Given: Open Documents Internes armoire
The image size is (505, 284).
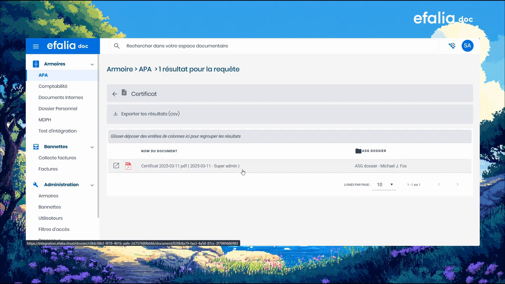Looking at the screenshot, I should tap(61, 97).
